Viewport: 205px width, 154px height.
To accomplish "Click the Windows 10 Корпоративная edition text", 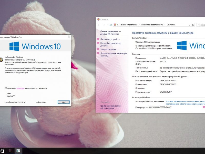I will tap(148, 42).
